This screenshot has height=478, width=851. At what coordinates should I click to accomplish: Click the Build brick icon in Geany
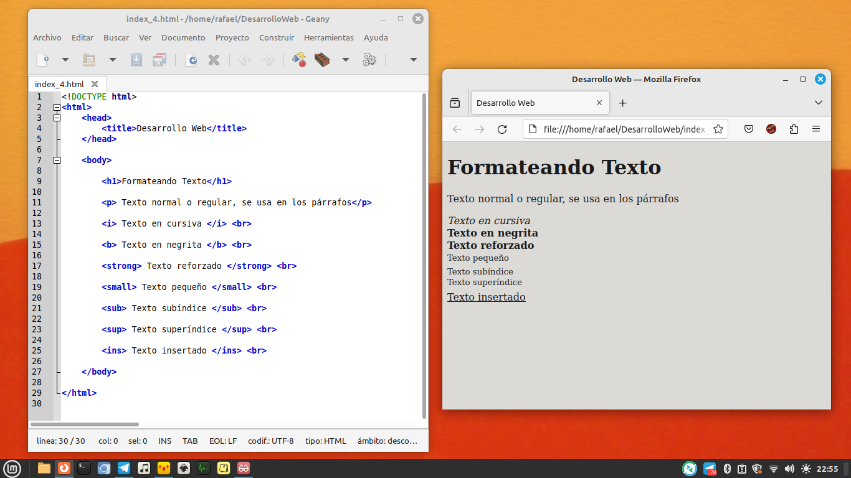(x=322, y=60)
